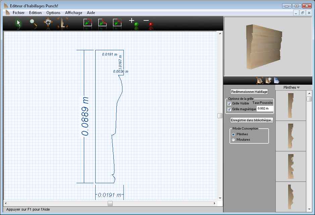Click the 3D wood moulding preview

264,47
